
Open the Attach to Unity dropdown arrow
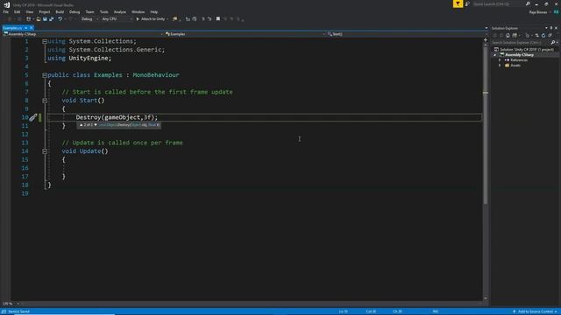coord(167,19)
